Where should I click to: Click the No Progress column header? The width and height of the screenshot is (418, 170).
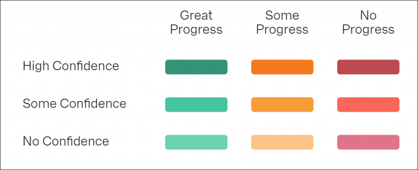coord(369,22)
